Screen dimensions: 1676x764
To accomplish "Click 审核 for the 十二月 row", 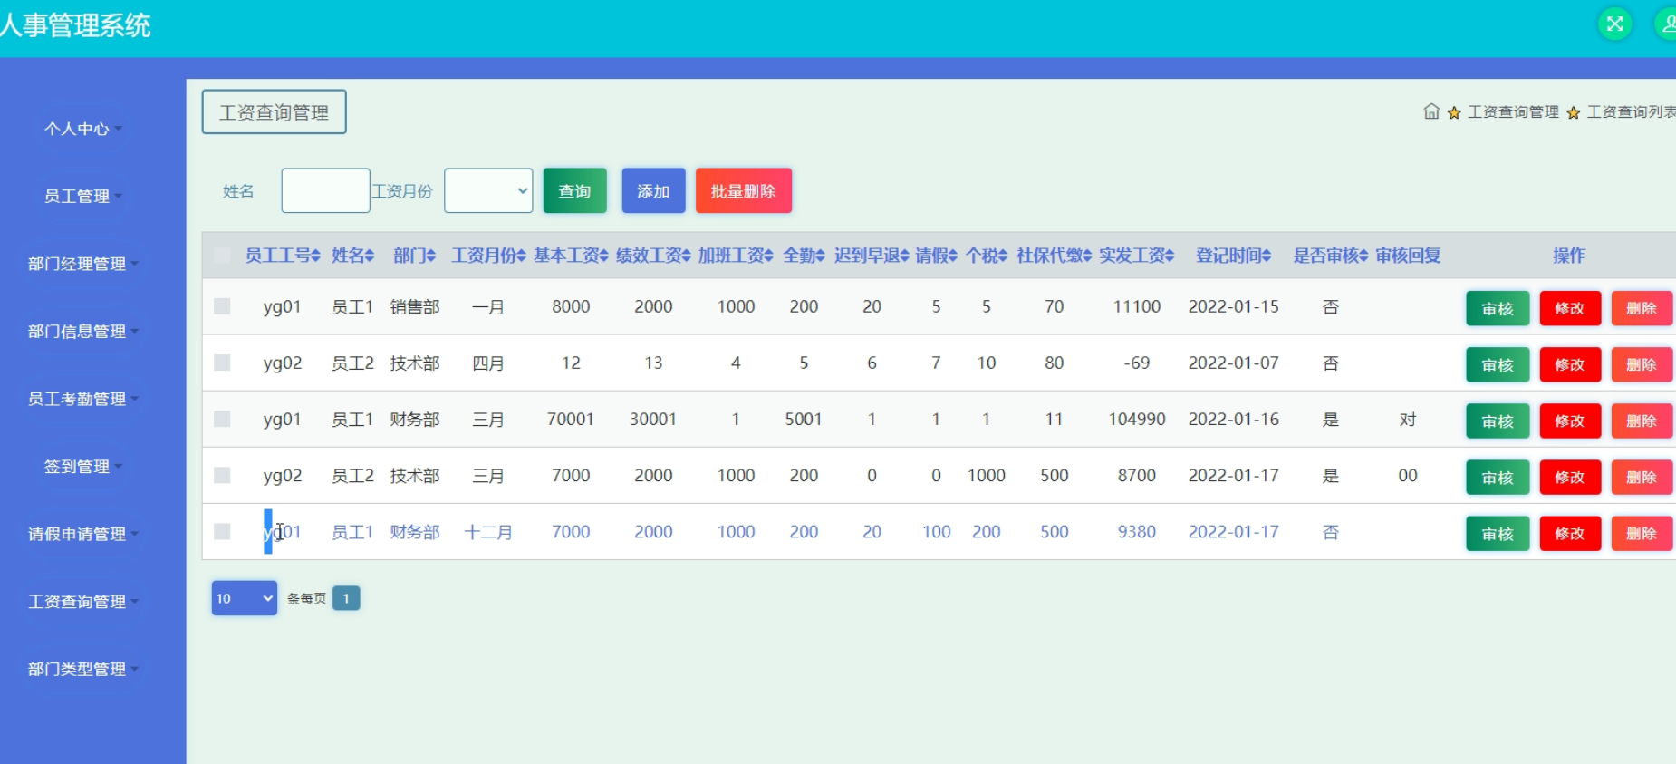I will click(x=1498, y=533).
